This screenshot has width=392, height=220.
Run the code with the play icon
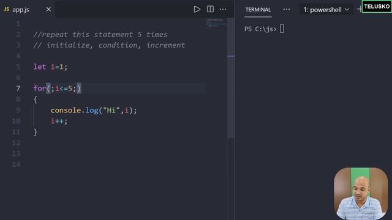197,10
